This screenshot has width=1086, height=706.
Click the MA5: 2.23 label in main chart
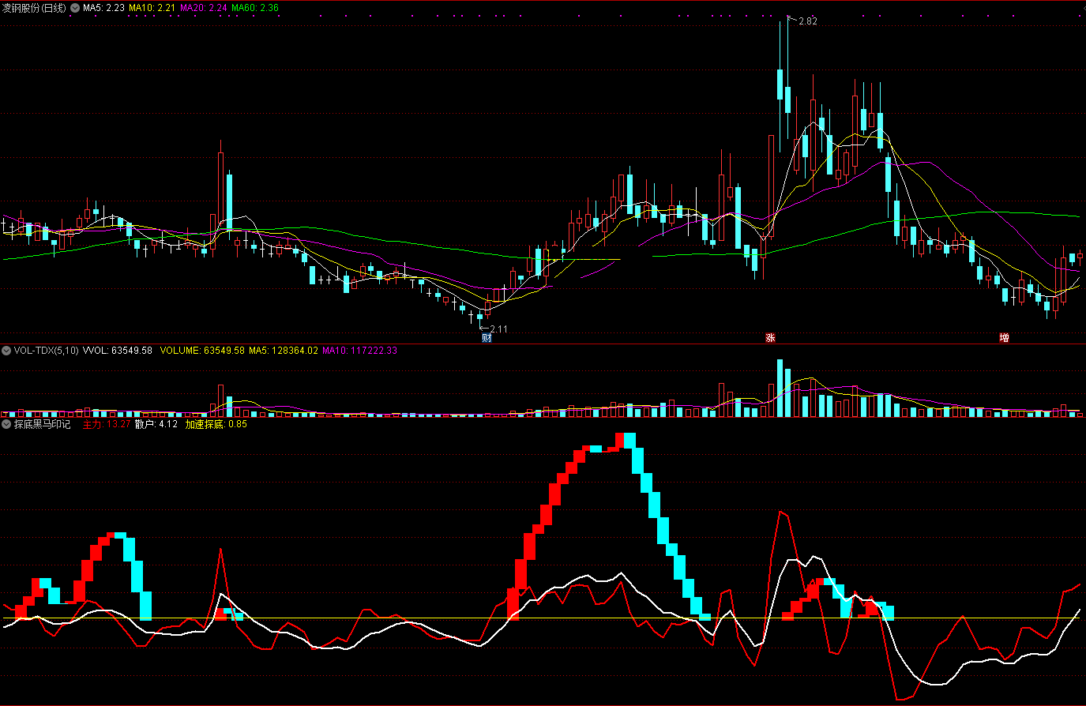point(103,8)
